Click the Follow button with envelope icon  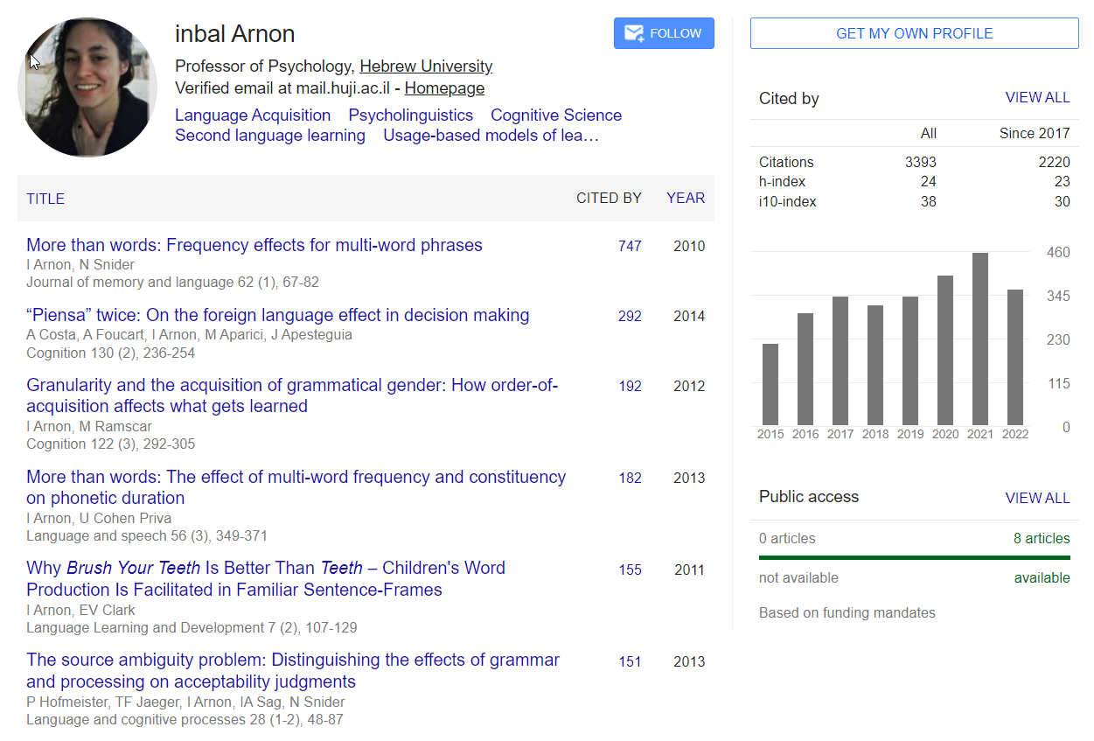pos(664,33)
